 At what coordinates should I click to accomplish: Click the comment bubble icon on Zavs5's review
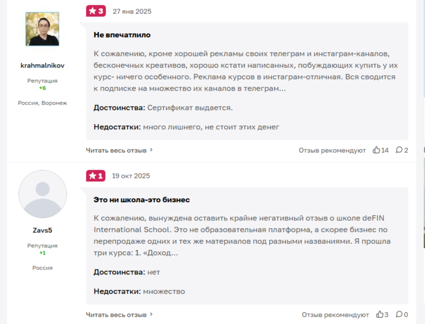[x=399, y=315]
